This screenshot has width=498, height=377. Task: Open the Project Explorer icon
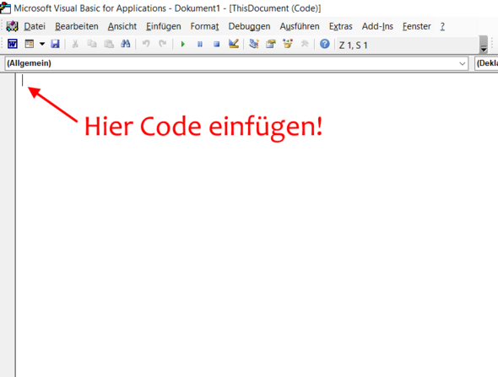pos(254,44)
